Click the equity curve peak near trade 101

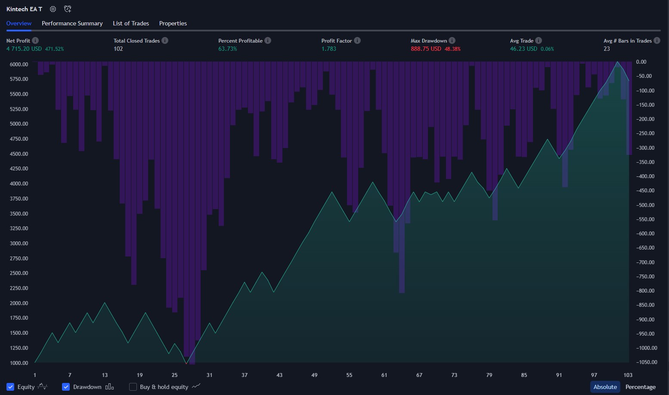coord(617,62)
